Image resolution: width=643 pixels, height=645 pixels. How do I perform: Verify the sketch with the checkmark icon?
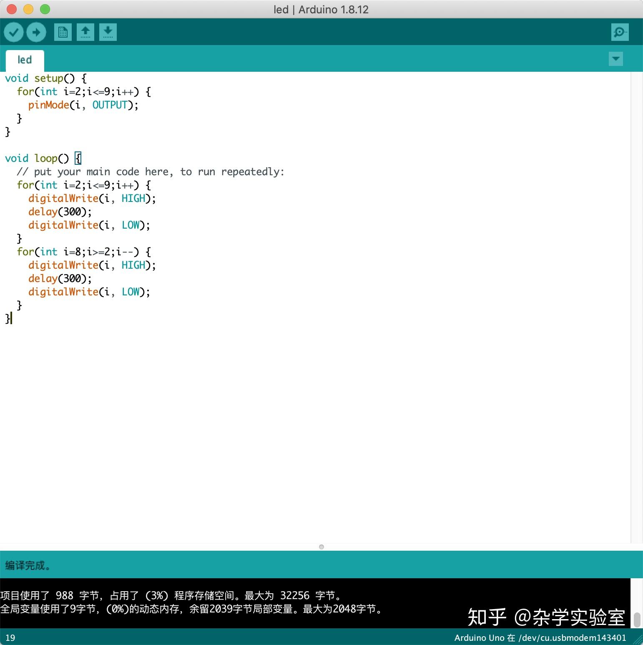[x=14, y=32]
